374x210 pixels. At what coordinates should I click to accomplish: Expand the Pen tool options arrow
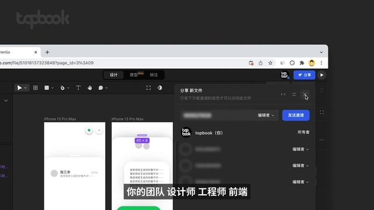(68, 88)
